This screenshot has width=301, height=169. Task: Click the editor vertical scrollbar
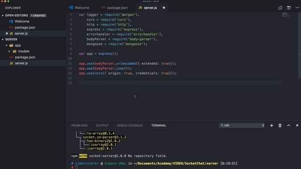coord(300,45)
